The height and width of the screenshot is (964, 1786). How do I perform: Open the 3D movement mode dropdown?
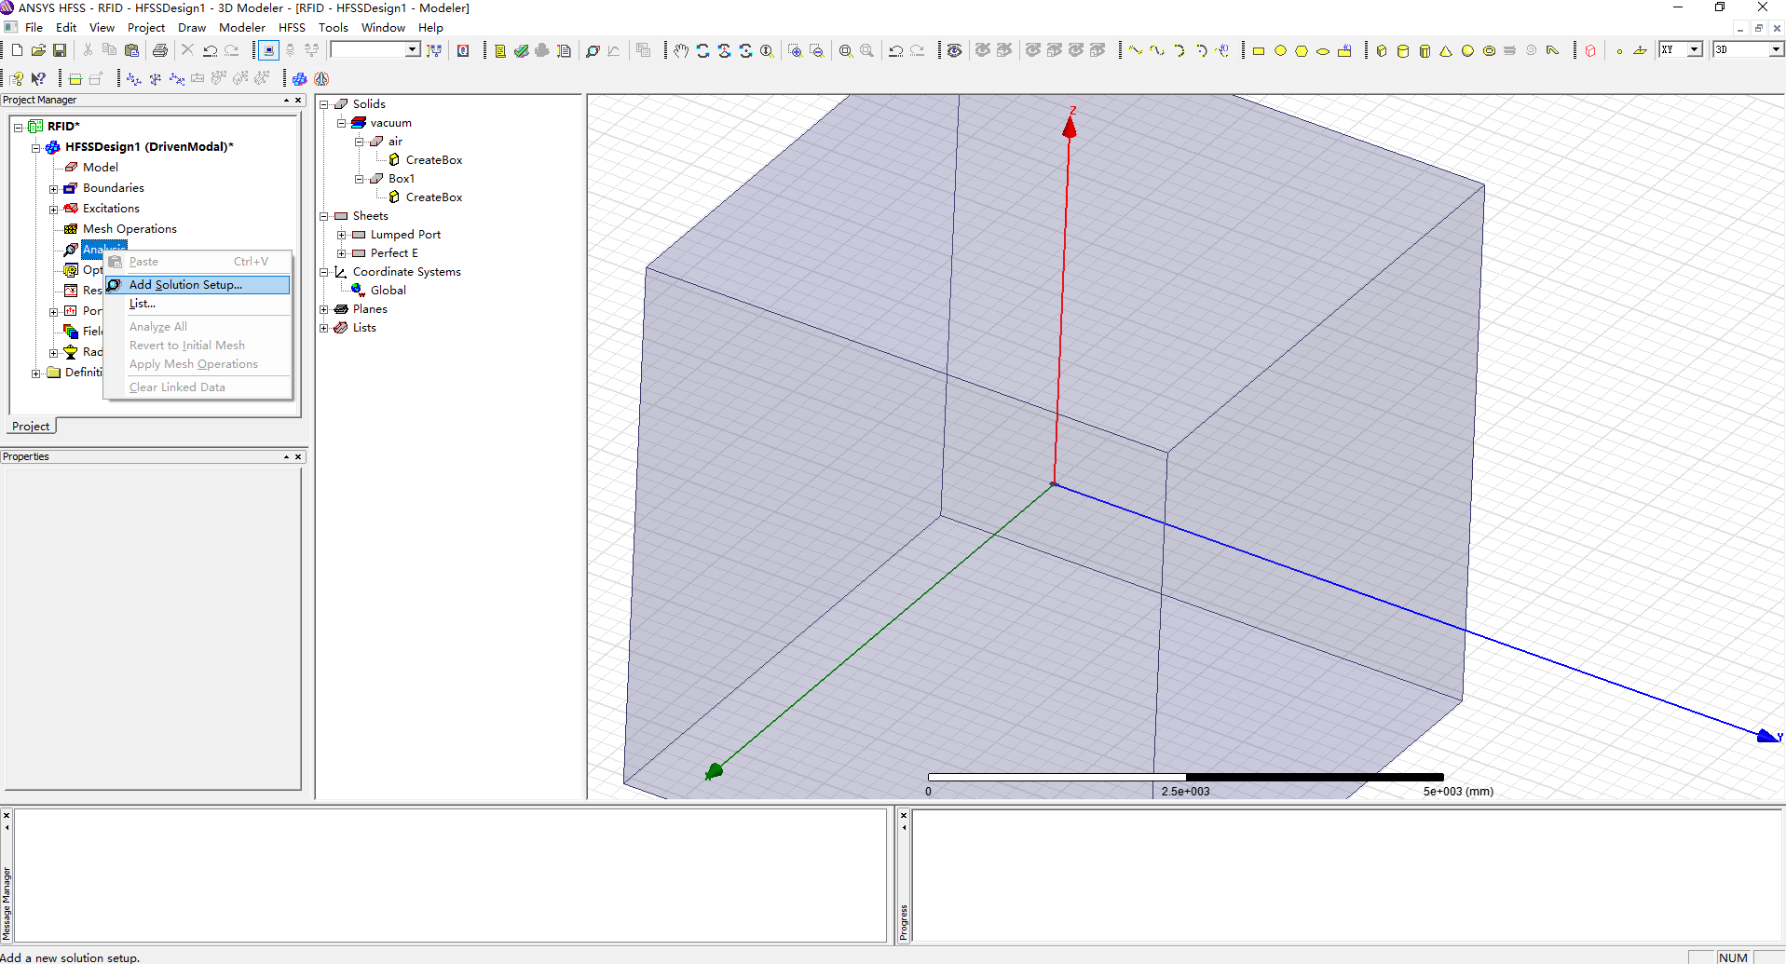point(1775,50)
